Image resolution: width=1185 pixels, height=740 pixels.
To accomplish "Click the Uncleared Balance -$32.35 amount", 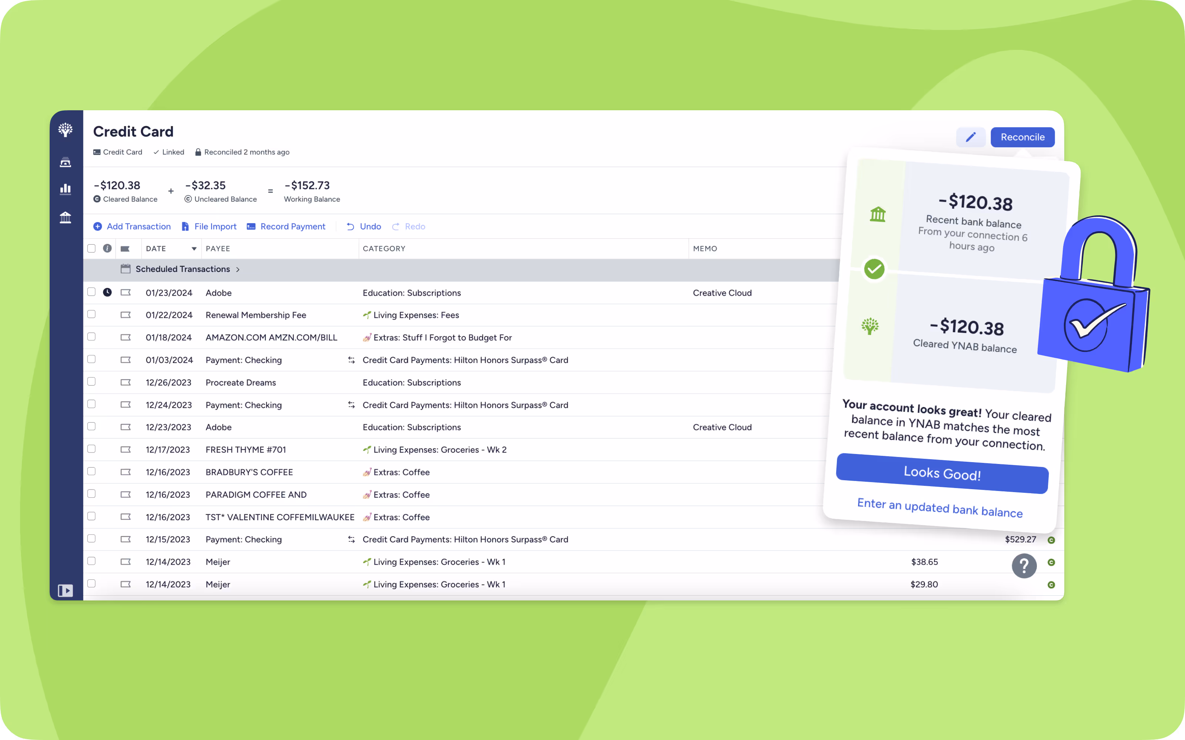I will click(x=205, y=185).
